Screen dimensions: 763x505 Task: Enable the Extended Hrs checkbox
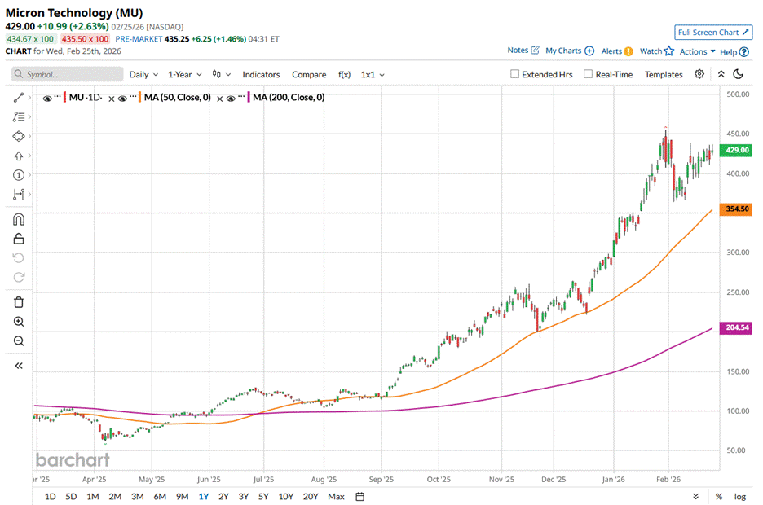[x=514, y=74]
